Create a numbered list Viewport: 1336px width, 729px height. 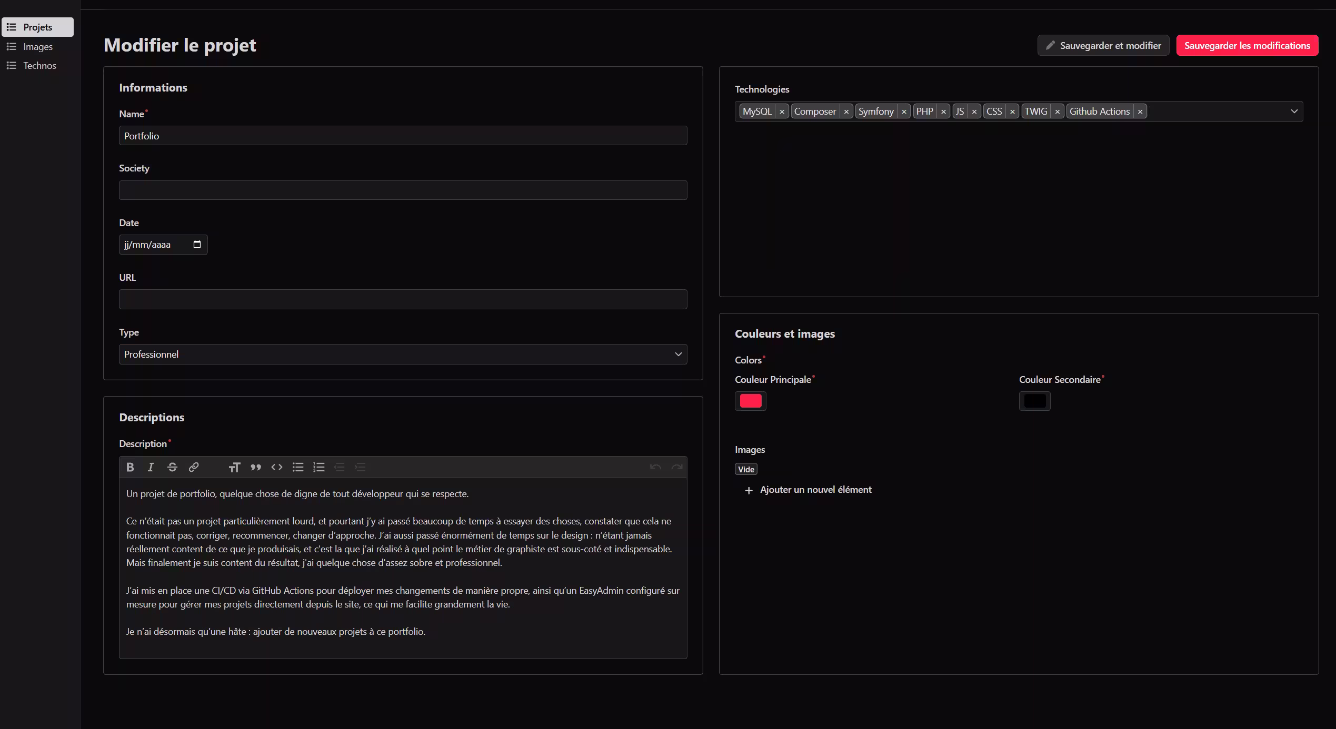coord(319,467)
